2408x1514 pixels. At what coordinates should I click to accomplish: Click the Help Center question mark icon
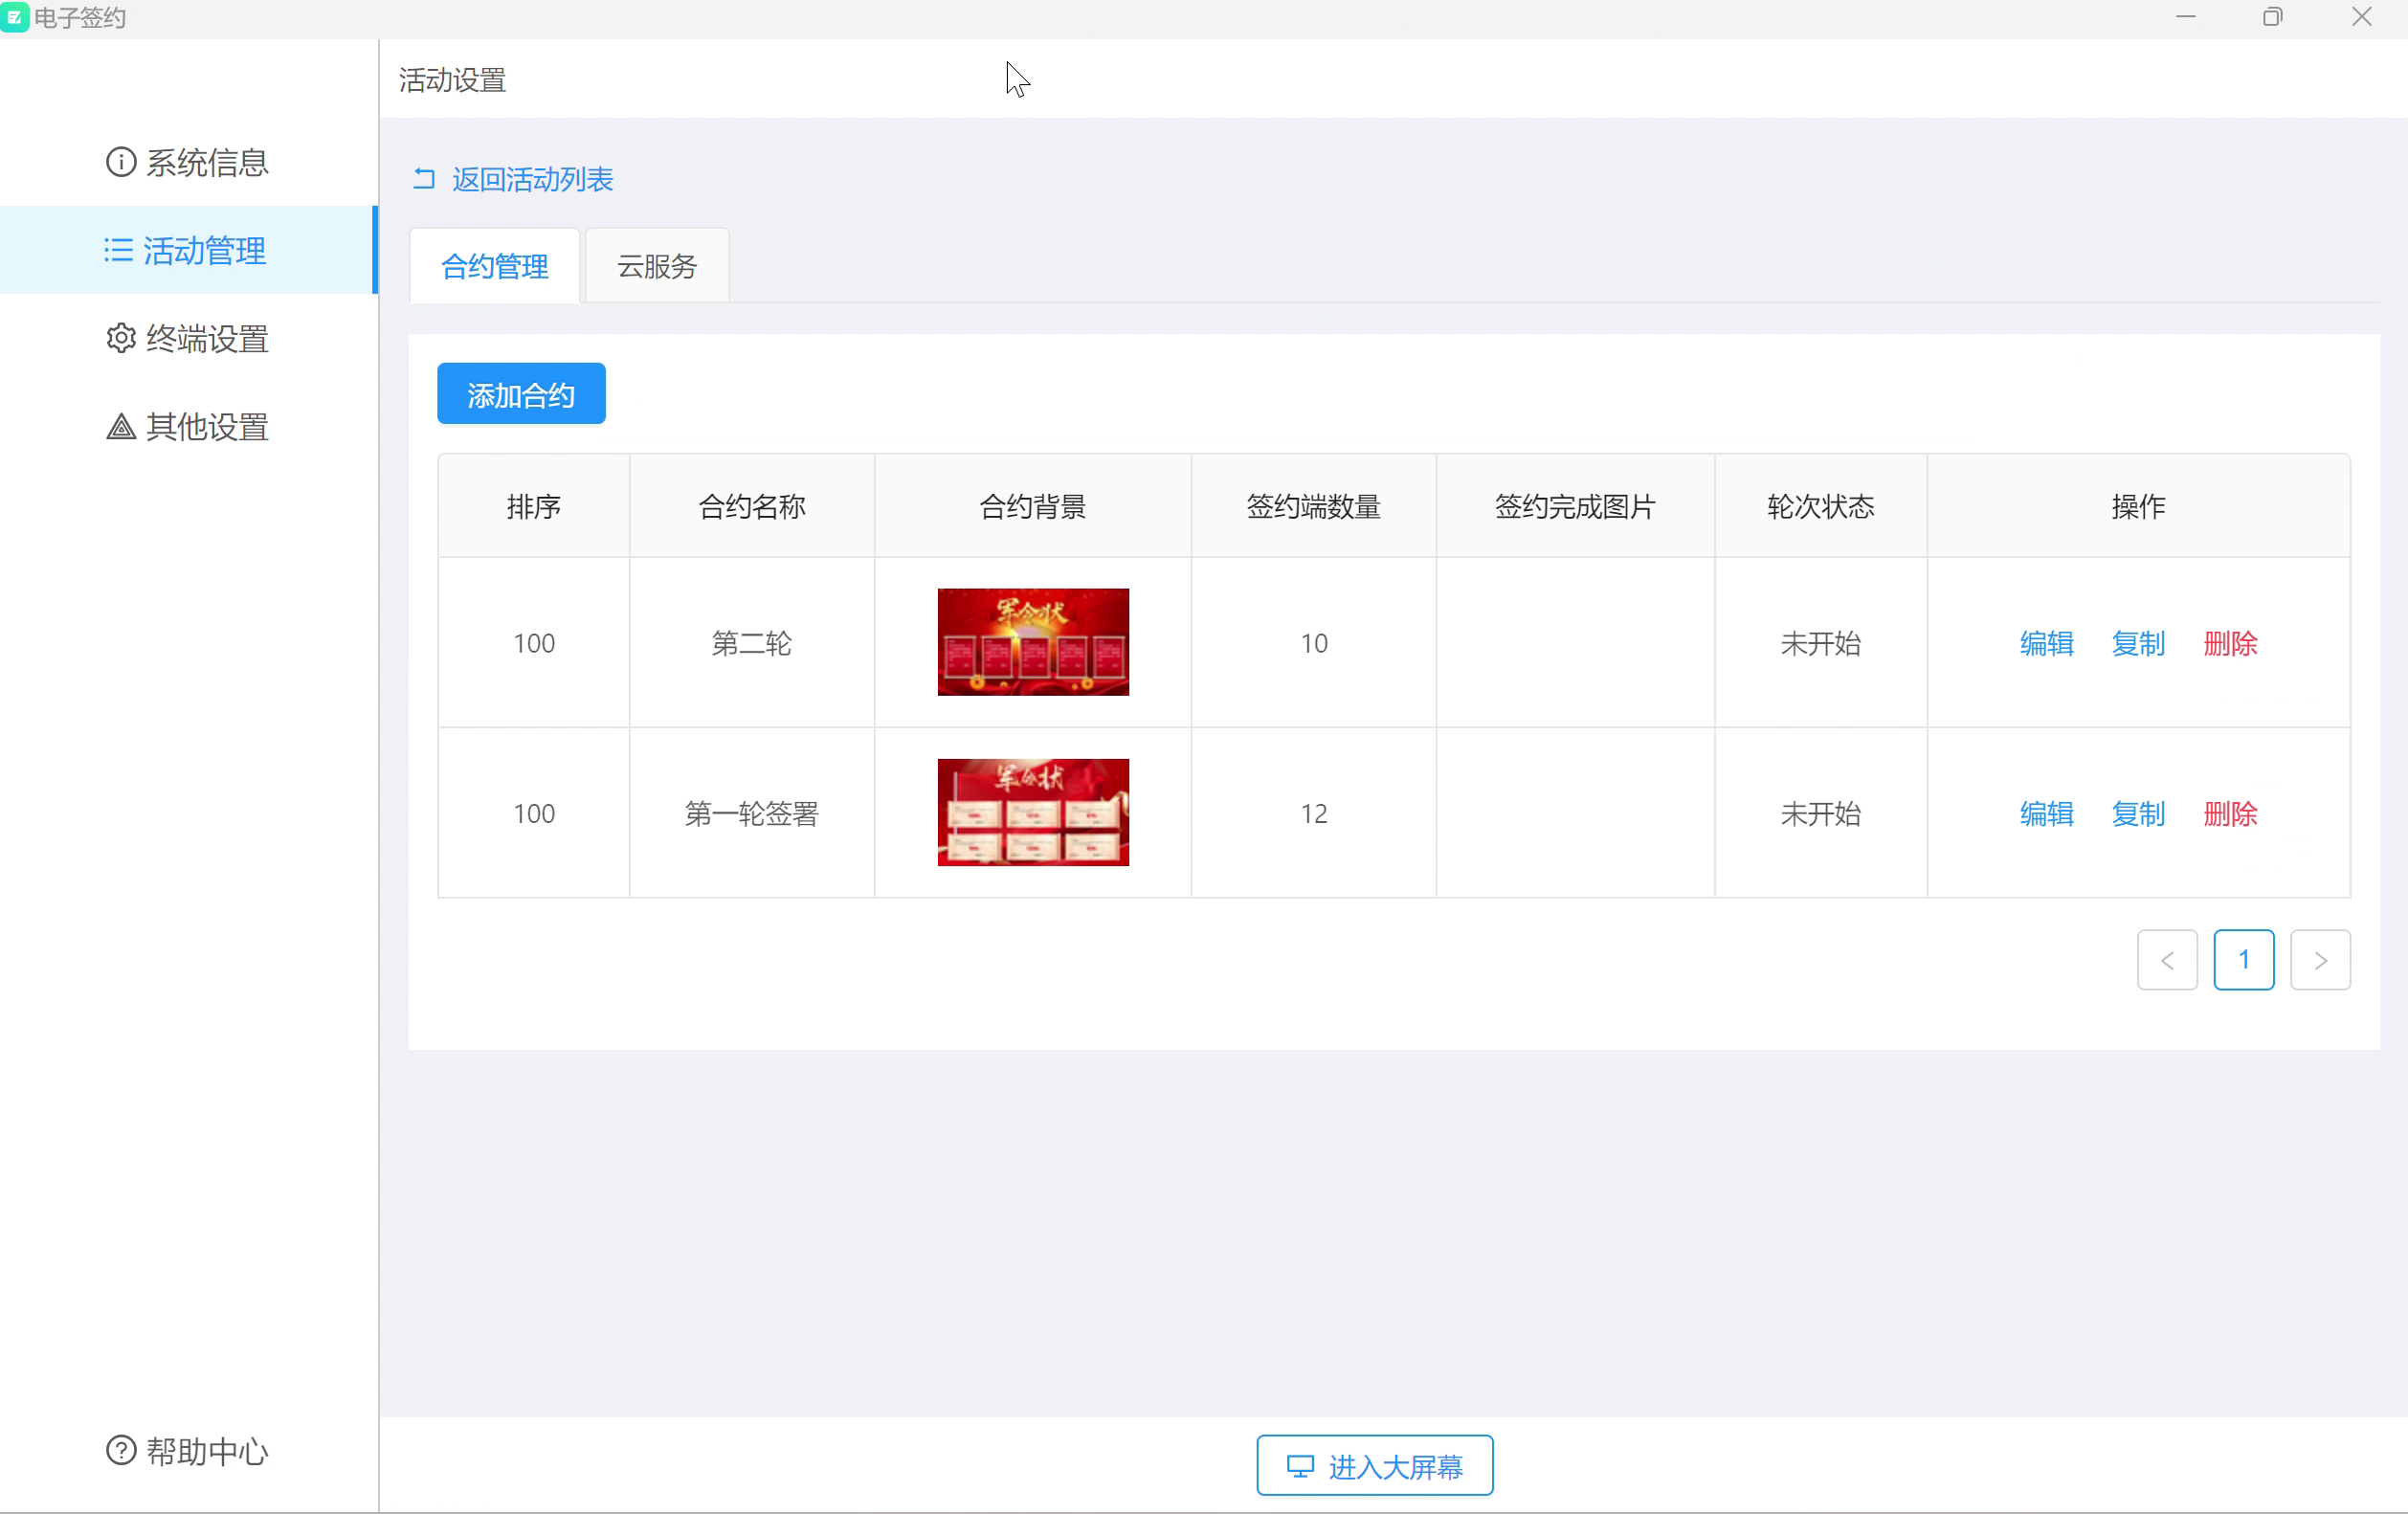[x=121, y=1450]
